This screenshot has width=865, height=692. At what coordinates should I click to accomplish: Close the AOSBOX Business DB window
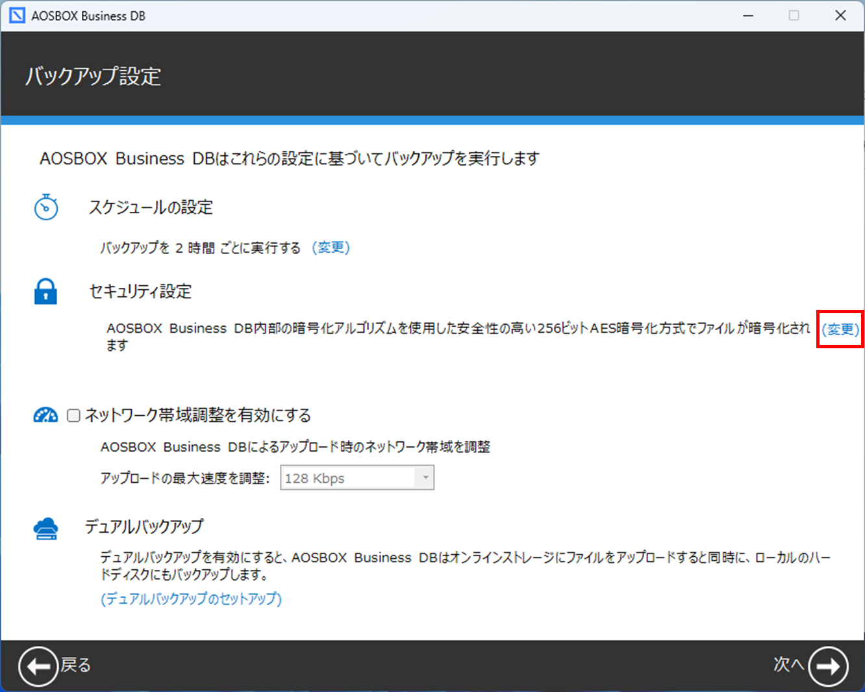[x=840, y=16]
